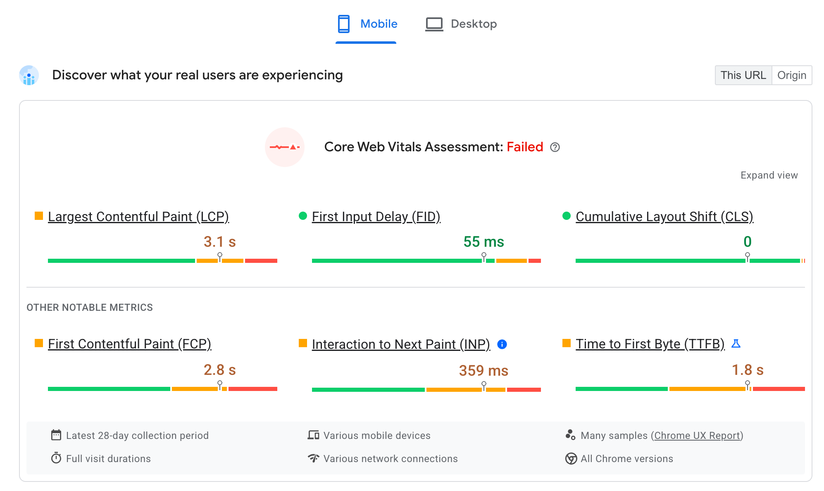The height and width of the screenshot is (491, 824).
Task: Click the Core Web Vitals failed icon
Action: click(286, 147)
